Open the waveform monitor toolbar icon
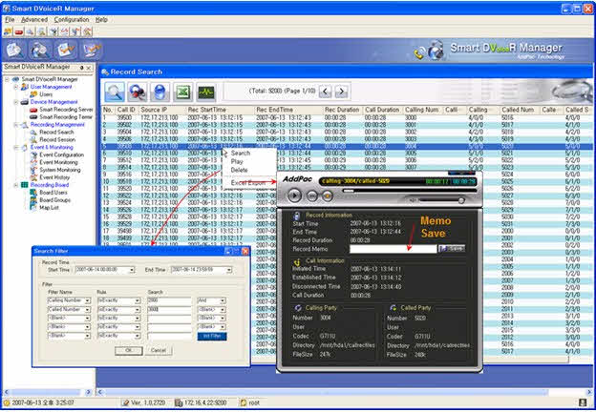The width and height of the screenshot is (596, 412). (x=206, y=92)
